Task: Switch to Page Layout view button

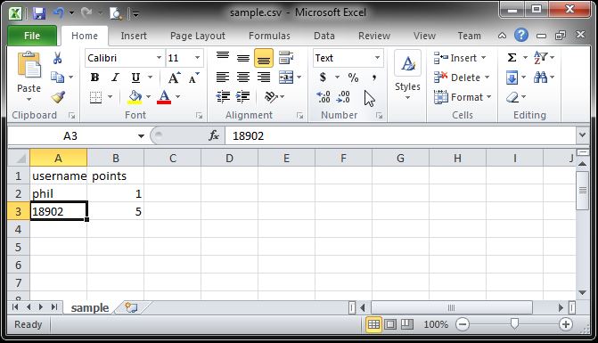Action: (390, 324)
